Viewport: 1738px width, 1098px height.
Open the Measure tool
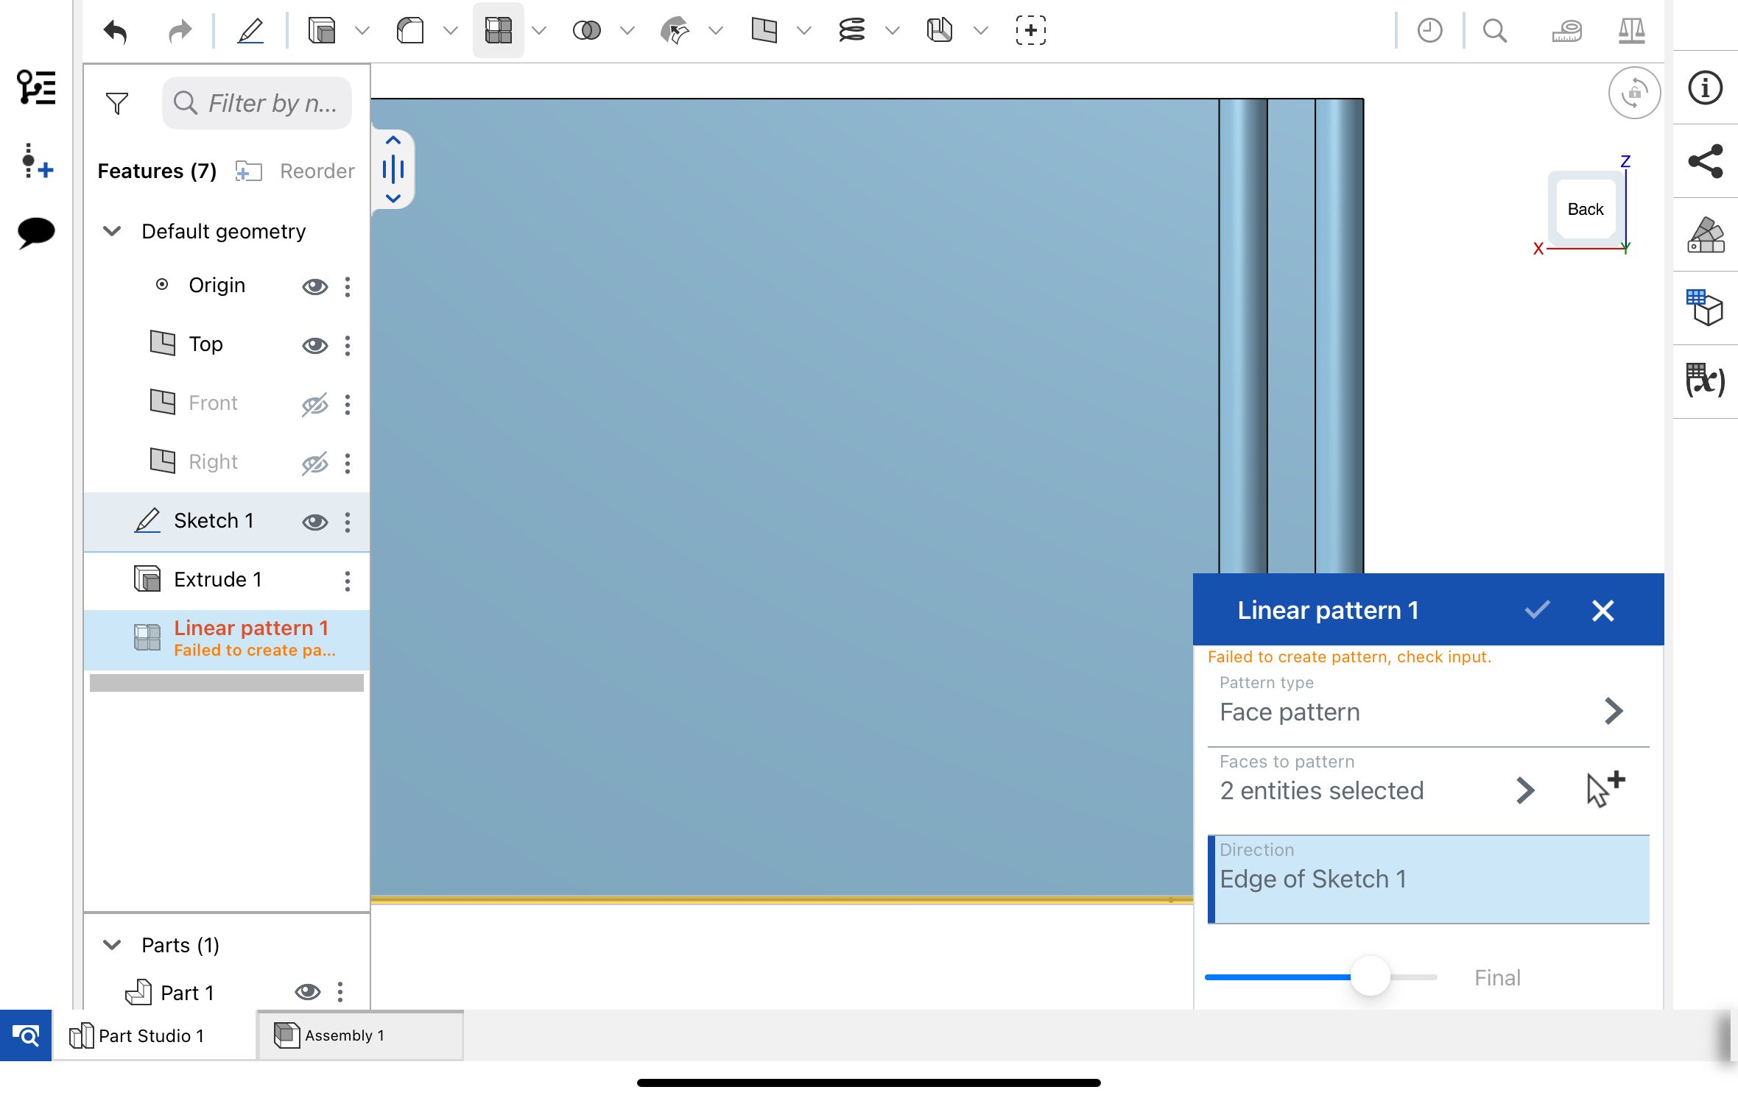1566,31
